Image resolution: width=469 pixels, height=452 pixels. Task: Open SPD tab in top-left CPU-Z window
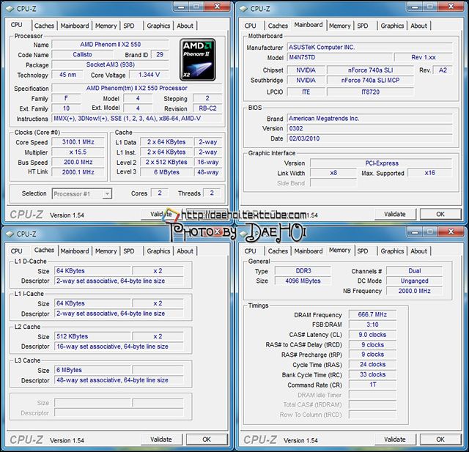(129, 26)
